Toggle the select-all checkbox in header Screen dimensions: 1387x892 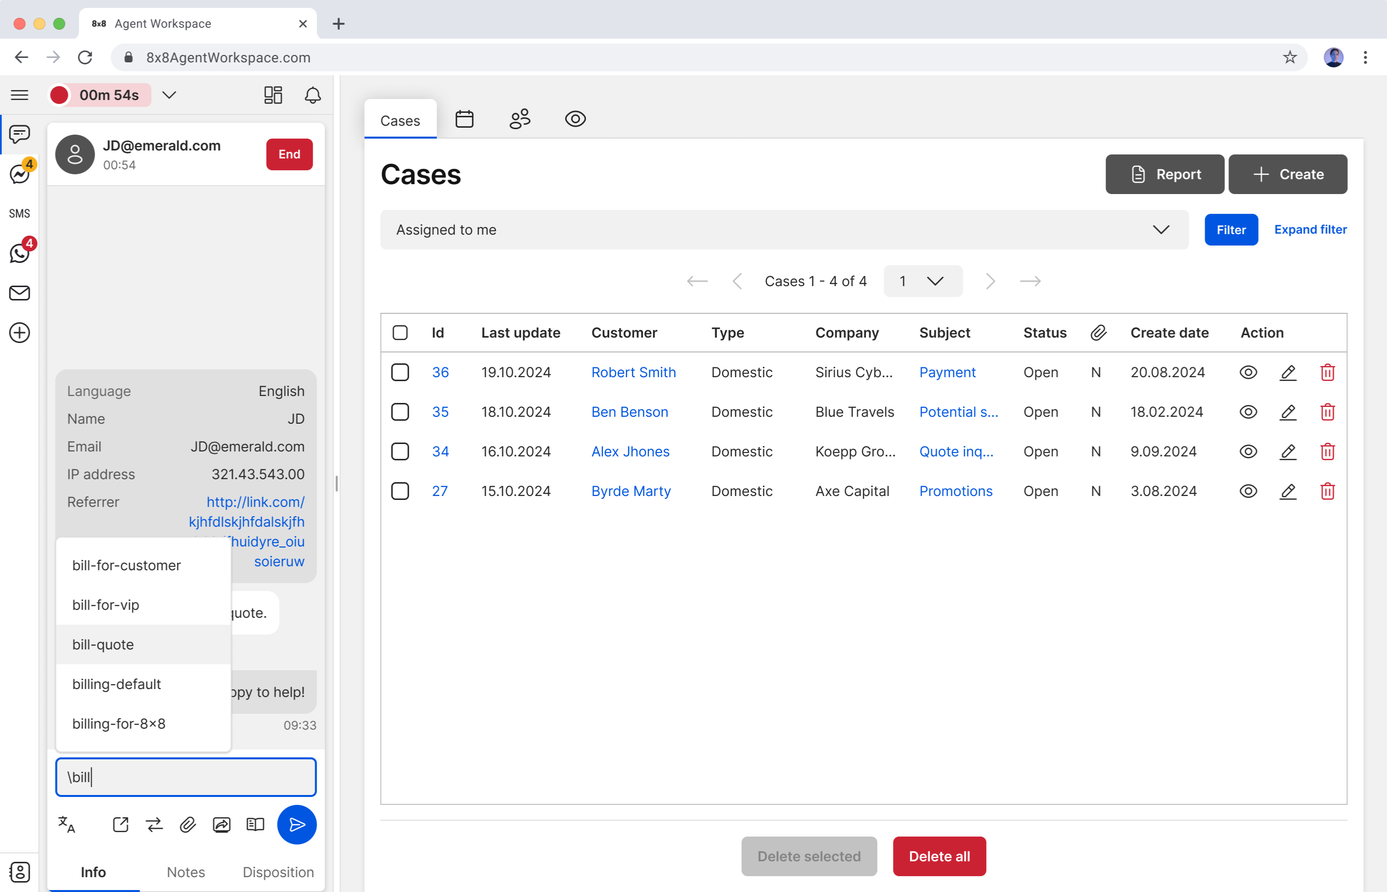coord(400,333)
